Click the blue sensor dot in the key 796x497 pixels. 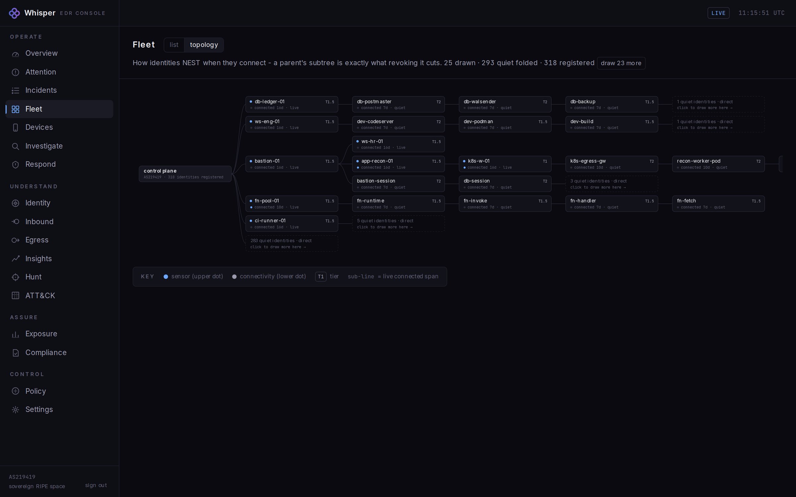(x=166, y=277)
